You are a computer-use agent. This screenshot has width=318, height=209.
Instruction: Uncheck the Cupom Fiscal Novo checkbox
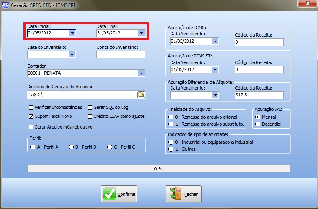click(31, 117)
